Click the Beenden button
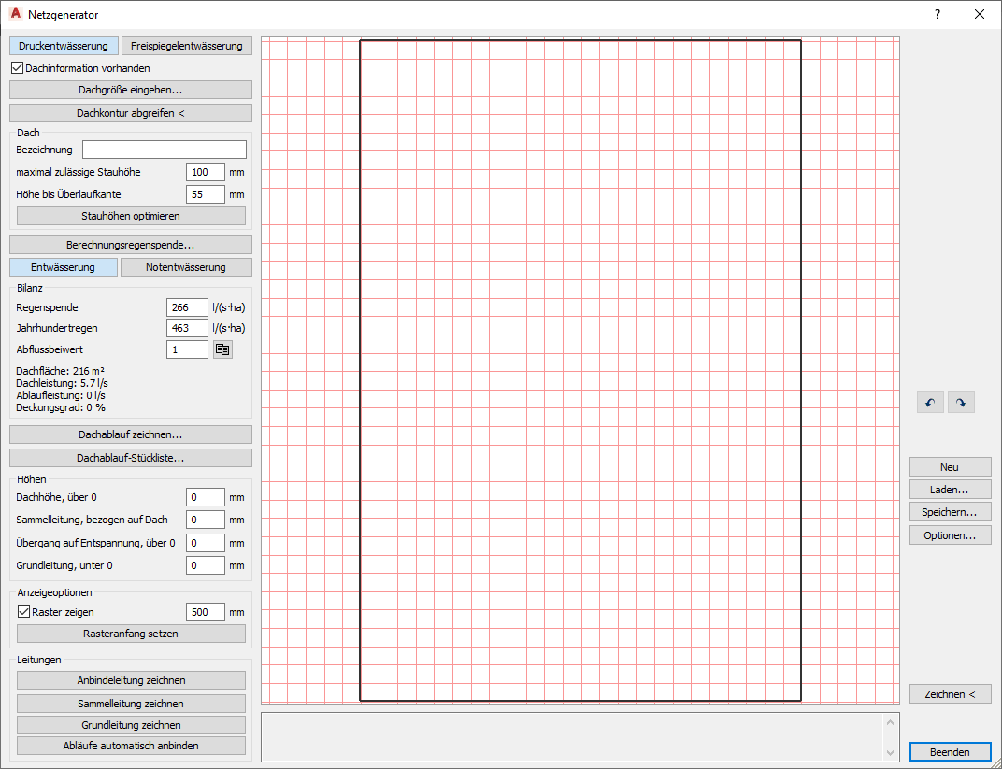Image resolution: width=1002 pixels, height=769 pixels. tap(950, 752)
